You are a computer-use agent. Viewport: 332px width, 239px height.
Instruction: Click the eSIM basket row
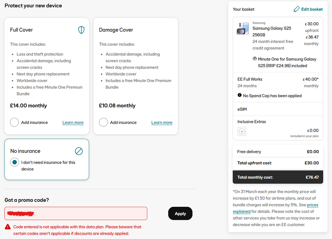(278, 109)
